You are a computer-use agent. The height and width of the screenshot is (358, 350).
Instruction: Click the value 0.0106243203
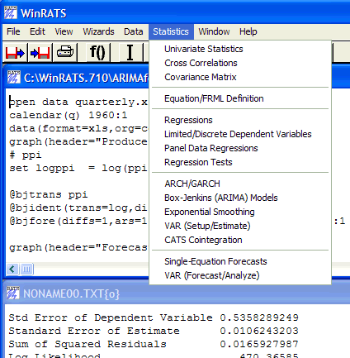[259, 331]
